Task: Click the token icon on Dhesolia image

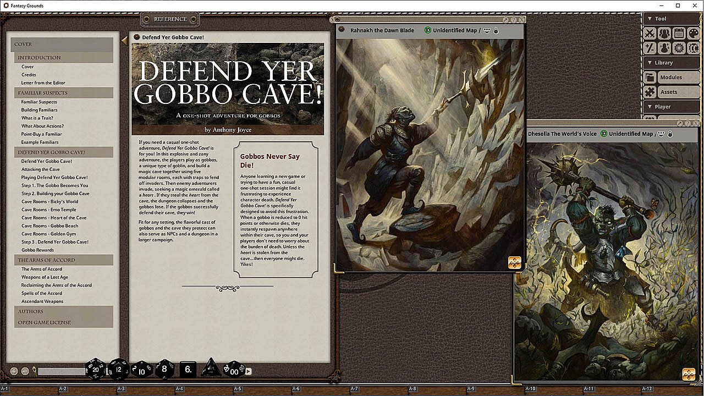Action: (689, 374)
